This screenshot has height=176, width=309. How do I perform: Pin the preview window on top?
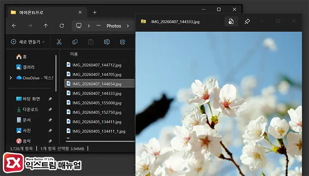tap(247, 21)
